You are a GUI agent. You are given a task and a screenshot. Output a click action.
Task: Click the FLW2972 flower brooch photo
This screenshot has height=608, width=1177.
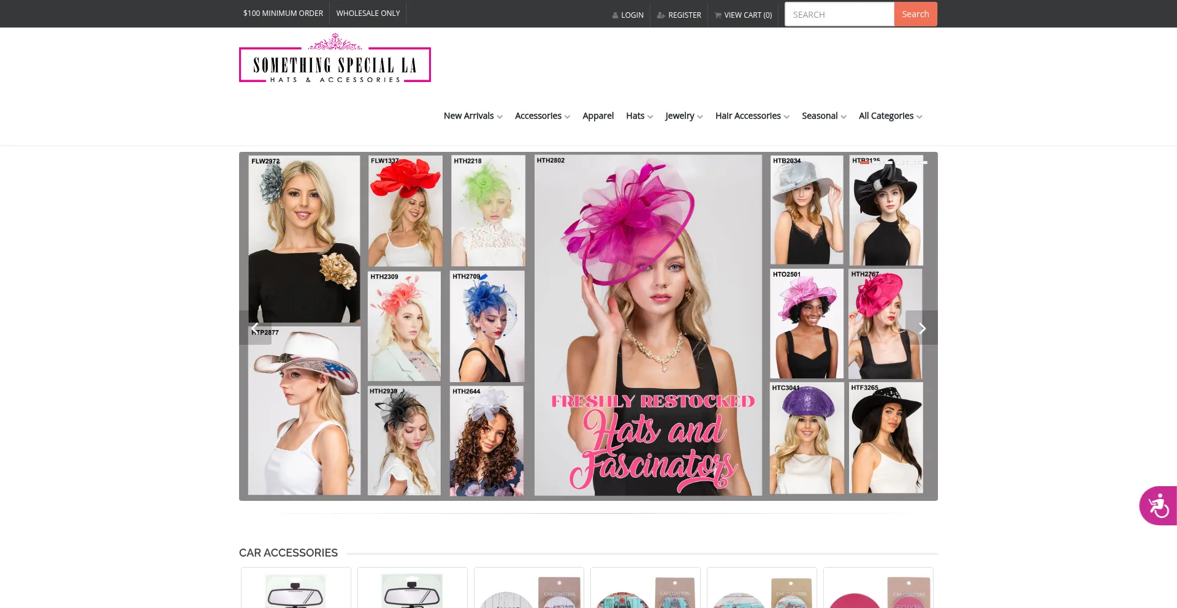(x=304, y=239)
